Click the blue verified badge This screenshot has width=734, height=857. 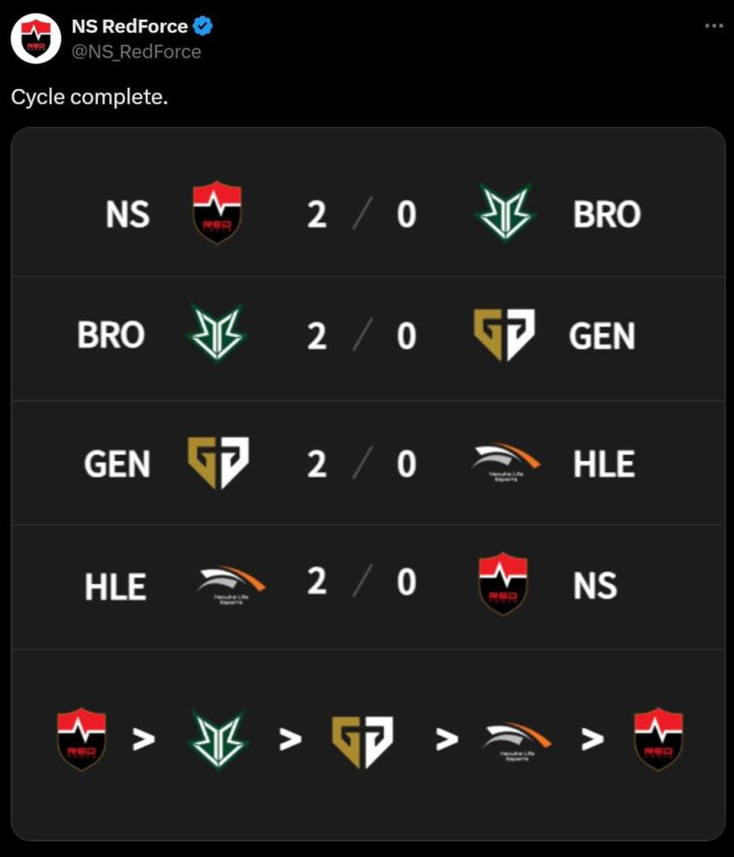click(203, 26)
